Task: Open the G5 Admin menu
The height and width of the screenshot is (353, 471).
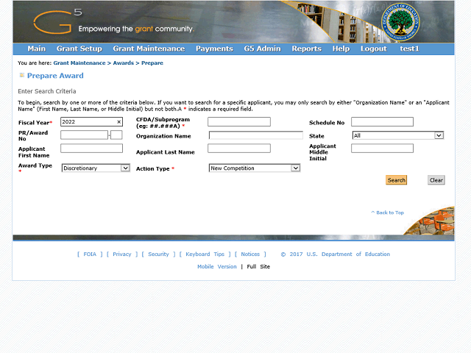Action: pyautogui.click(x=262, y=49)
